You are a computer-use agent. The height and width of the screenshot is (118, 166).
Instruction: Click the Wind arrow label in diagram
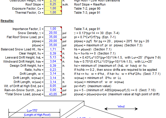click(x=121, y=106)
